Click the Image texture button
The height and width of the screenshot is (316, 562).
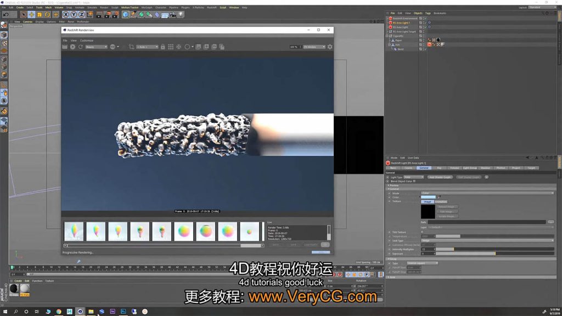point(427,202)
